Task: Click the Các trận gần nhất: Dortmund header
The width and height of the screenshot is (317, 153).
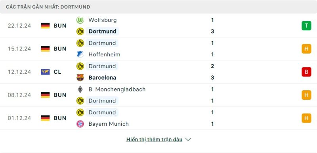Action: [48, 7]
